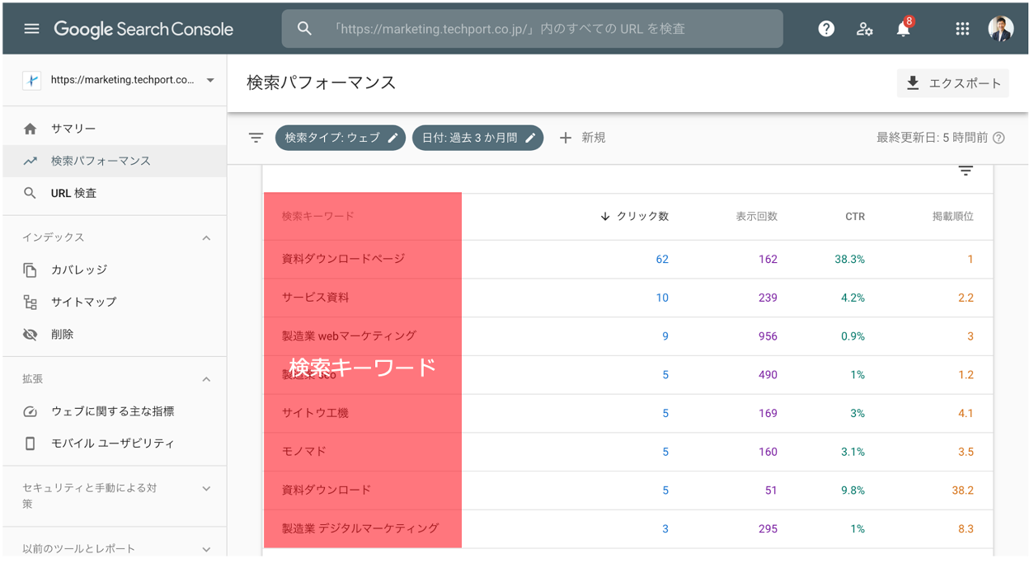Select the 資料ダウンロード query with 51 impressions
This screenshot has height=563, width=1034.
pyautogui.click(x=628, y=490)
